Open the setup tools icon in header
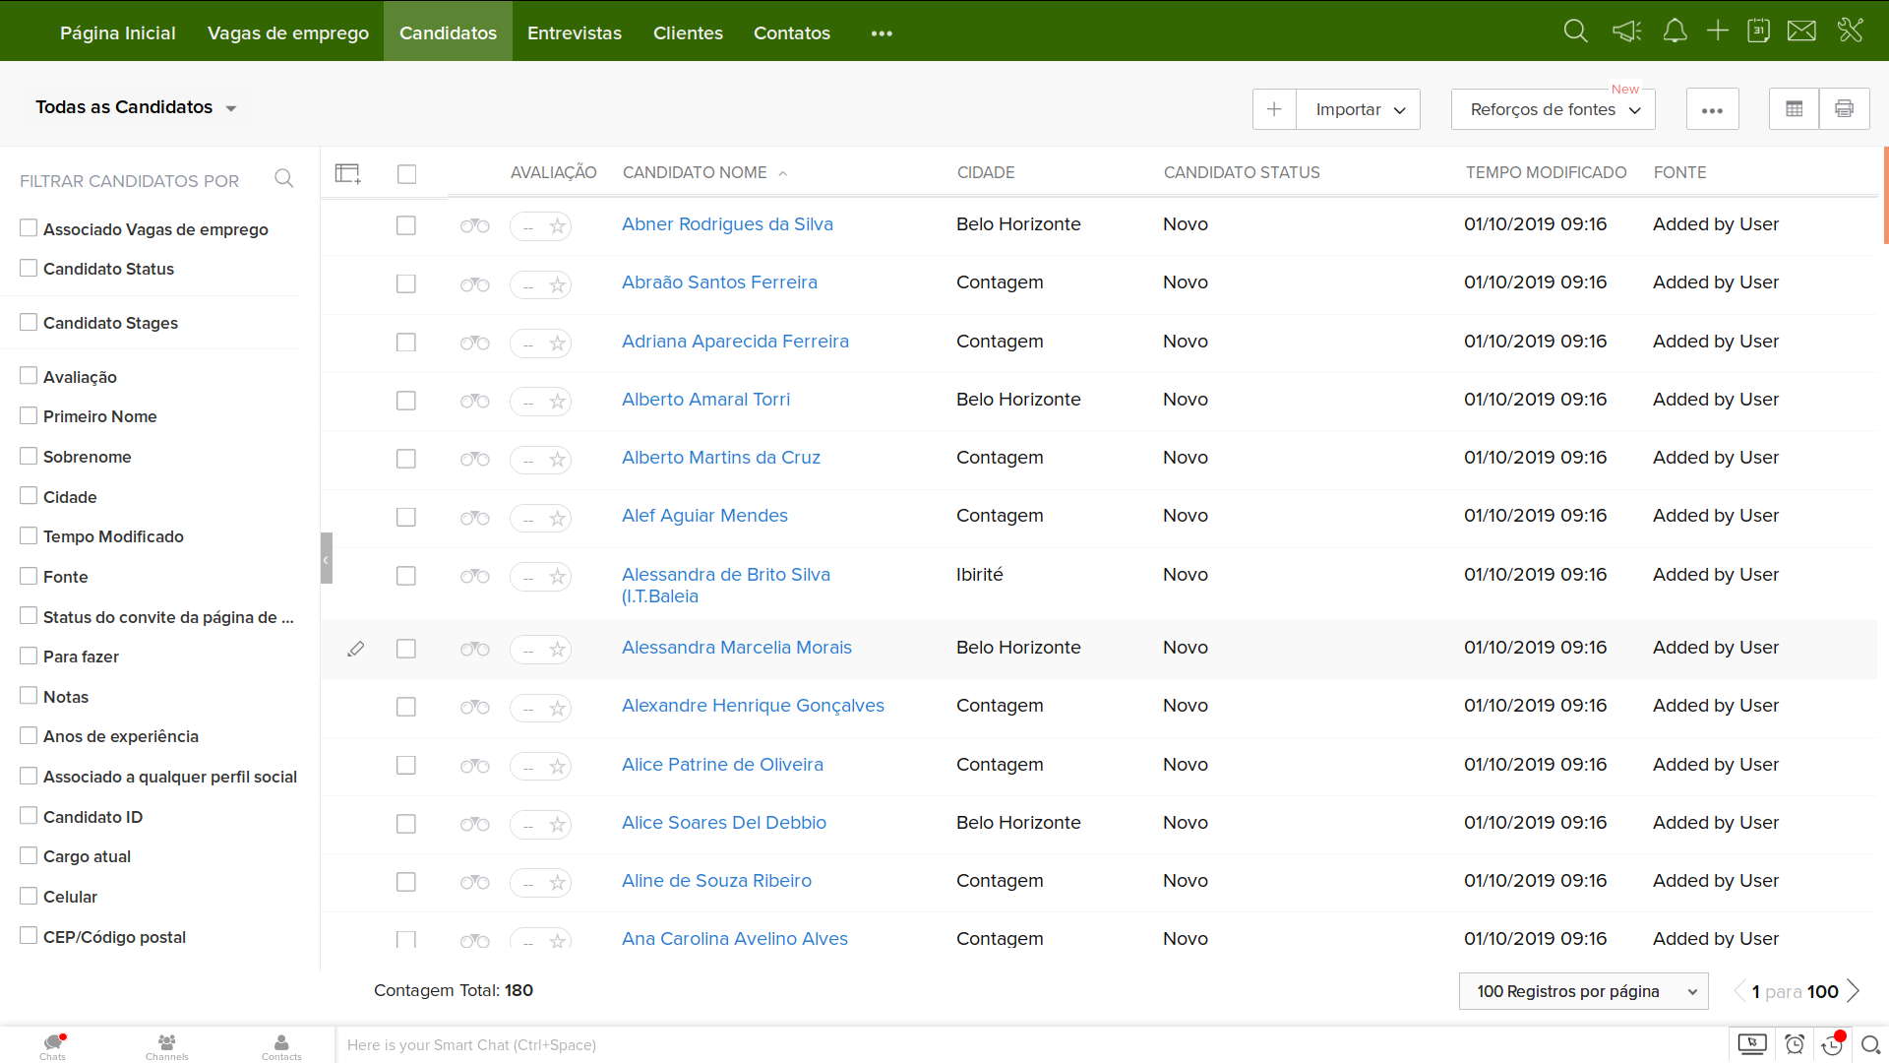 (x=1850, y=31)
